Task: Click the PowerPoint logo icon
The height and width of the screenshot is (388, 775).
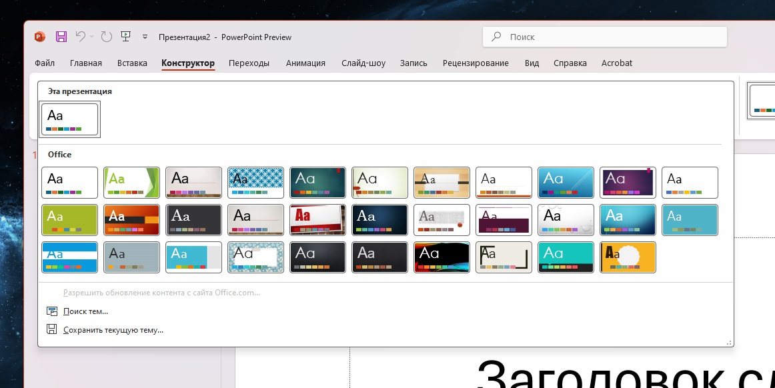Action: point(40,37)
